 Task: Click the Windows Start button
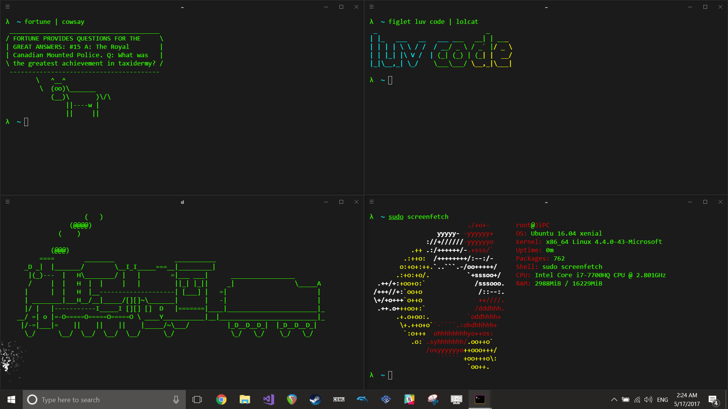tap(11, 400)
